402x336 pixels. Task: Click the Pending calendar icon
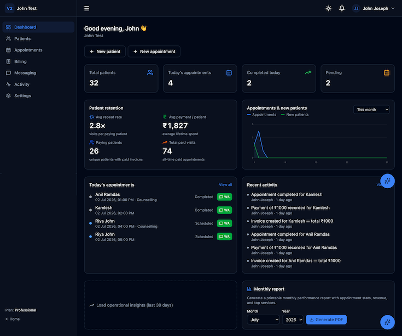pyautogui.click(x=387, y=73)
